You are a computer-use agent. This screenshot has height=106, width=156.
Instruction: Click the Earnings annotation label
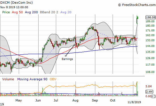tap(67, 59)
